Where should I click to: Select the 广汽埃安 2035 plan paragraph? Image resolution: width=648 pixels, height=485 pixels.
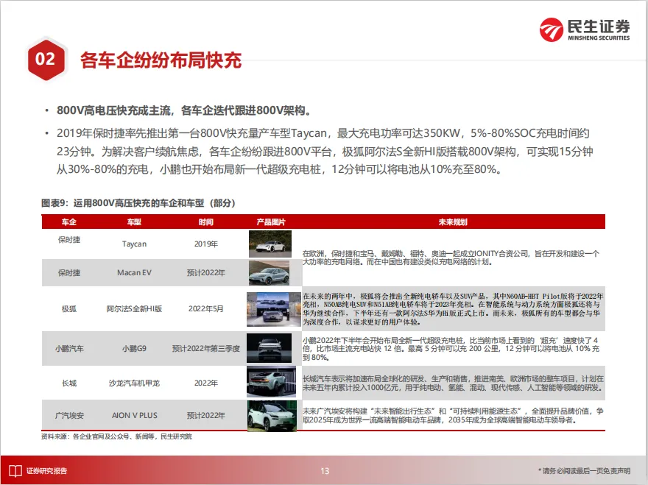click(x=453, y=415)
